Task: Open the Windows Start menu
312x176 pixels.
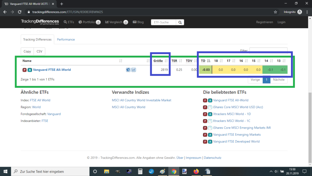Action: pyautogui.click(x=5, y=171)
